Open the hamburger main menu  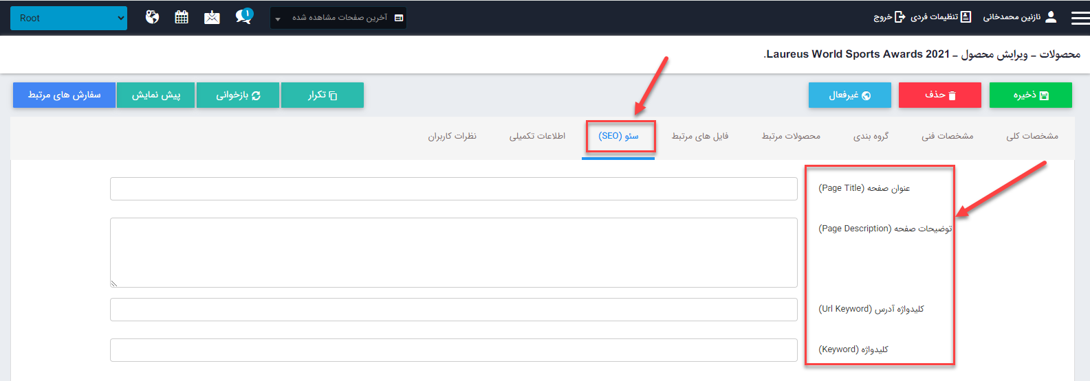[x=1080, y=18]
